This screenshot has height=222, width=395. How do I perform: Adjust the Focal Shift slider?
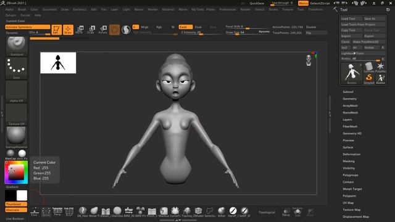click(x=247, y=27)
